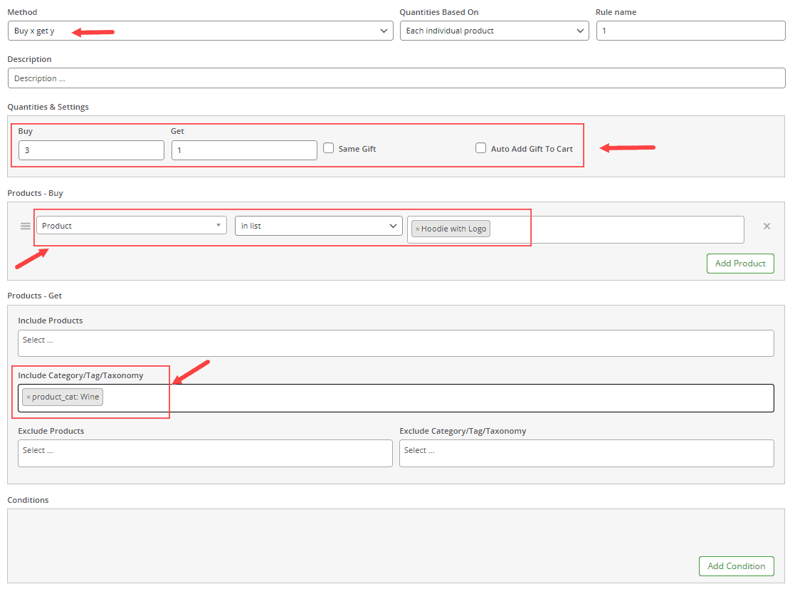The image size is (790, 594).
Task: Click the Include Products select box
Action: (x=396, y=343)
